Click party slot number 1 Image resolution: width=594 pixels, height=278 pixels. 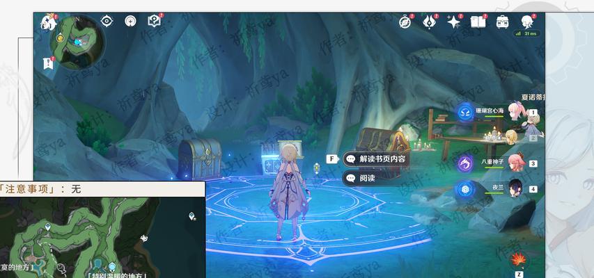533,113
